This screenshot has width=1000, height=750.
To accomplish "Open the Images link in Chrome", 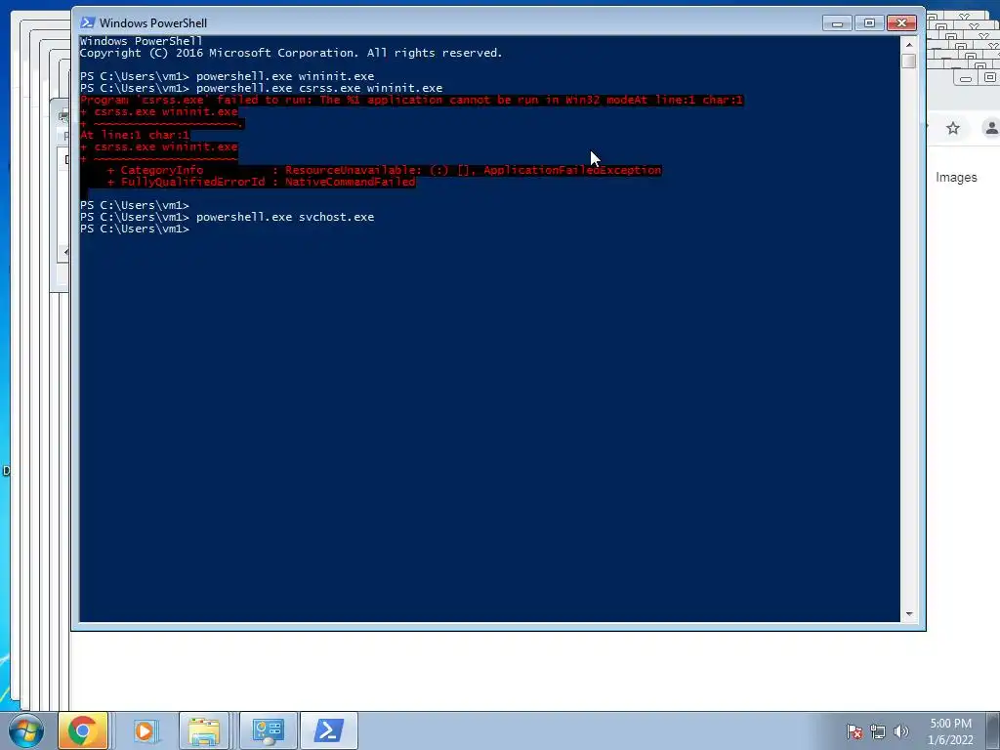I will 956,178.
